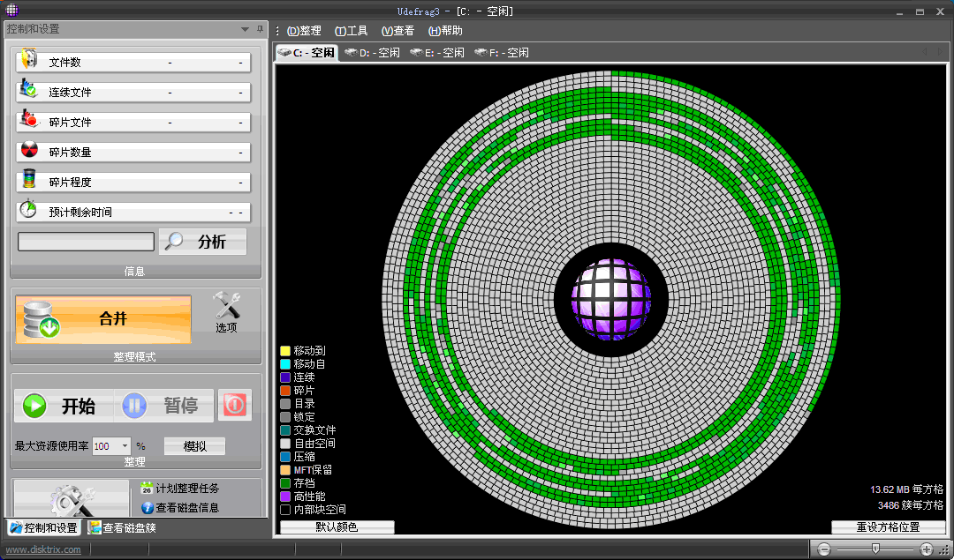Screen dimensions: 954x560
Task: Click the red stop power icon
Action: [x=234, y=406]
